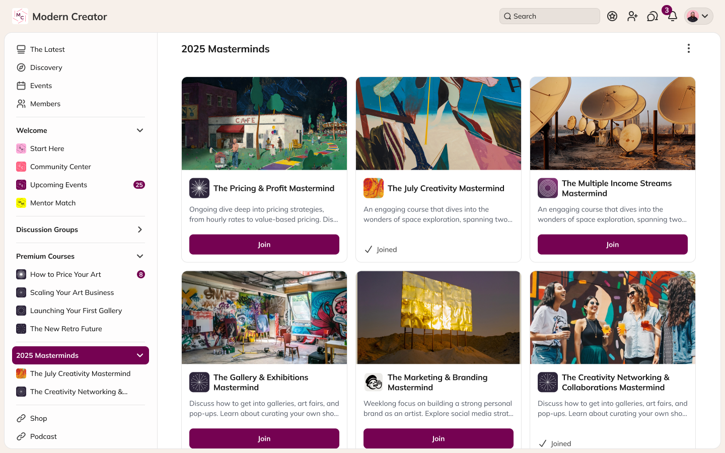The height and width of the screenshot is (453, 725).
Task: Open the leaderboard star icon in the header
Action: click(x=612, y=16)
